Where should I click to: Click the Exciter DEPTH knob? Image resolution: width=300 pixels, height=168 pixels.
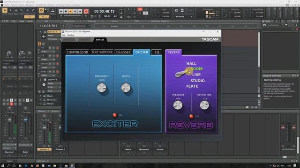coord(126,88)
